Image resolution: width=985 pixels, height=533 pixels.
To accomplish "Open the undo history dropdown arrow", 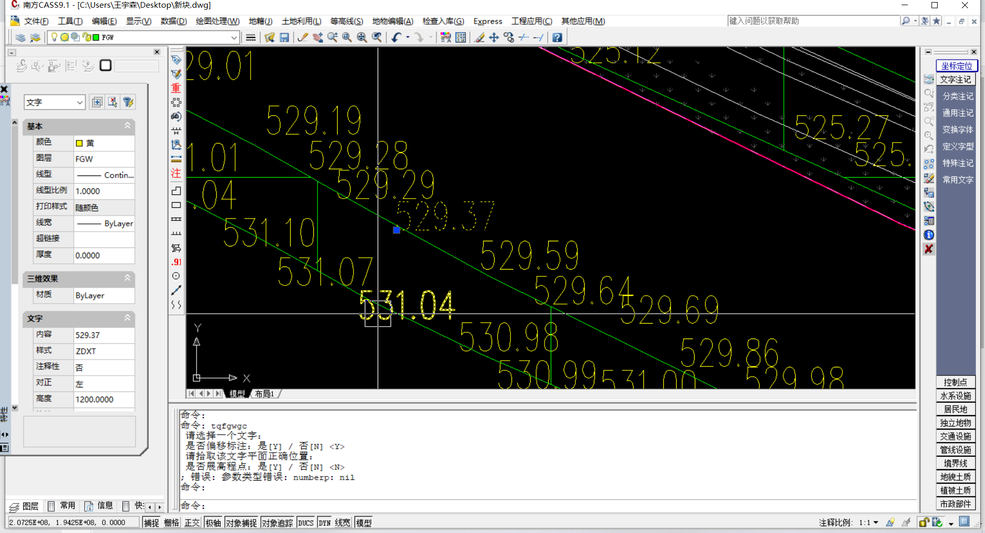I will point(408,38).
